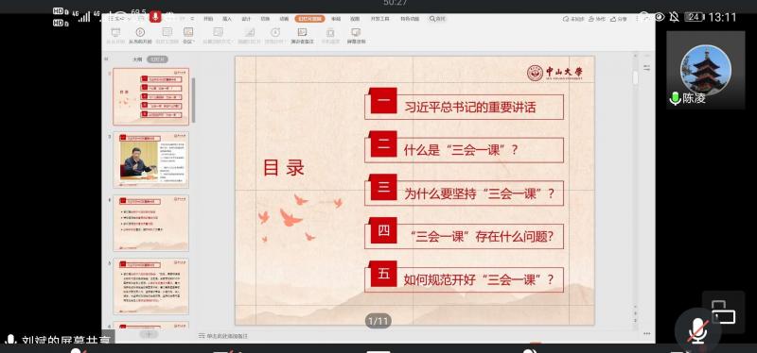Click the 会议 meeting icon in ribbon

click(187, 32)
